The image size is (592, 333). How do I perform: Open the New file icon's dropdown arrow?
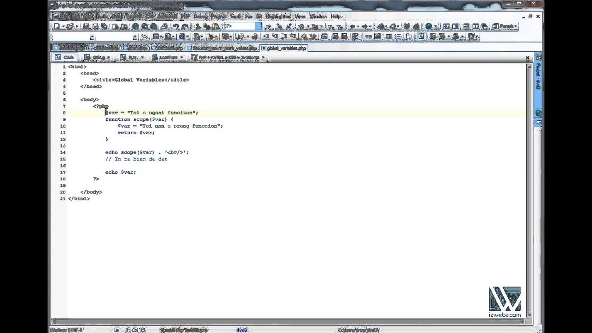tap(63, 26)
